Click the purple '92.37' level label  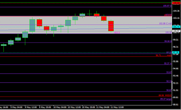(x=169, y=81)
